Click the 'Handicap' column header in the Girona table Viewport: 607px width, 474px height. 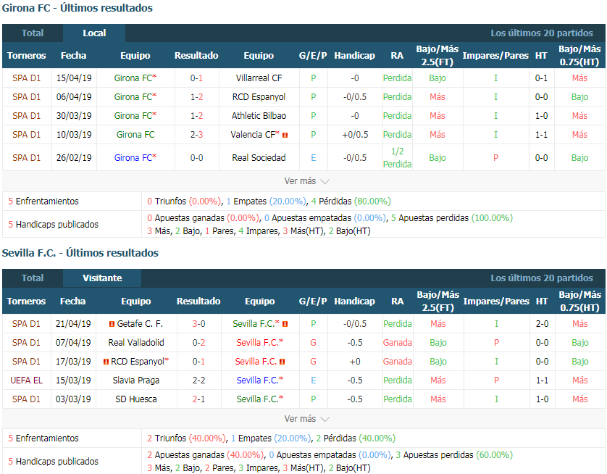(355, 56)
